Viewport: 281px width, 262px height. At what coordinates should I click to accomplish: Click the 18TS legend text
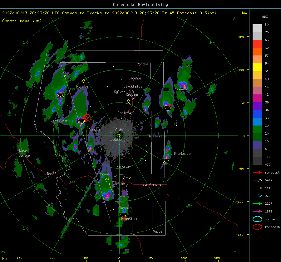click(269, 212)
